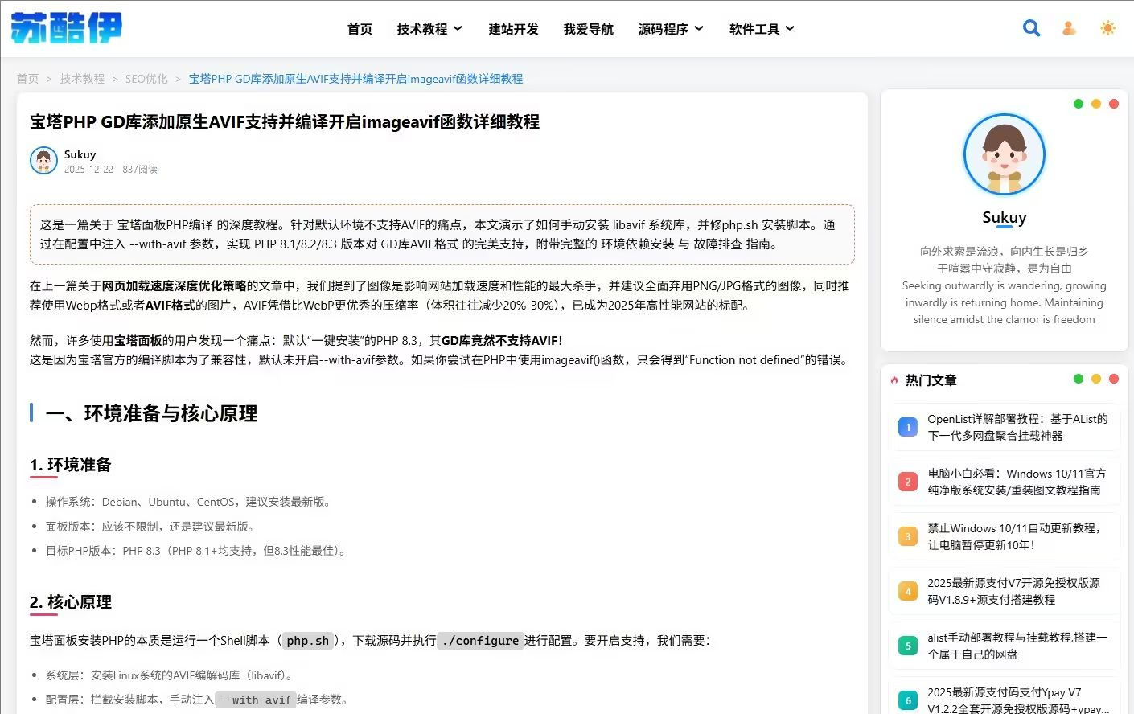Click the yellow dot on the profile card
Image resolution: width=1134 pixels, height=714 pixels.
1096,104
